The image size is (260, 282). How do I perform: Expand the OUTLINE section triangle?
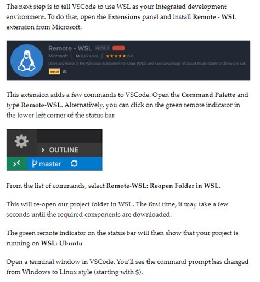pos(43,150)
